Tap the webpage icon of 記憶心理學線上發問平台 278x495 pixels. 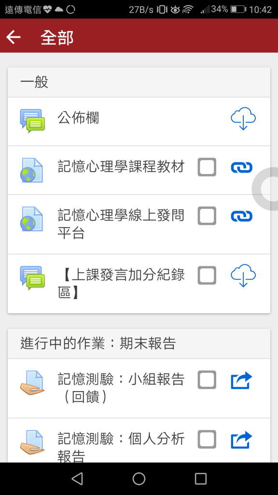coord(32,216)
